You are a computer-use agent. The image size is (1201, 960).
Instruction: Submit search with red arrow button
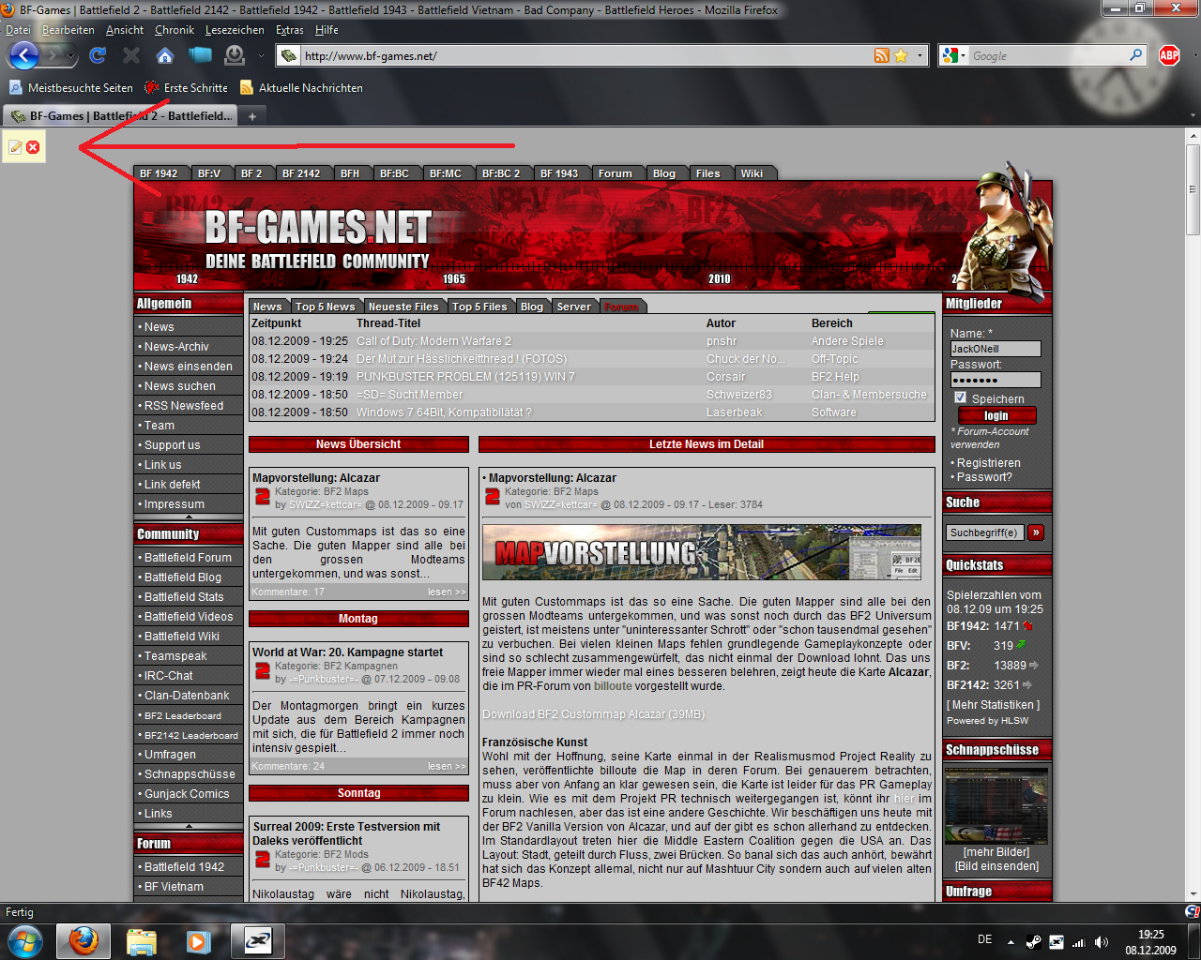tap(1036, 532)
